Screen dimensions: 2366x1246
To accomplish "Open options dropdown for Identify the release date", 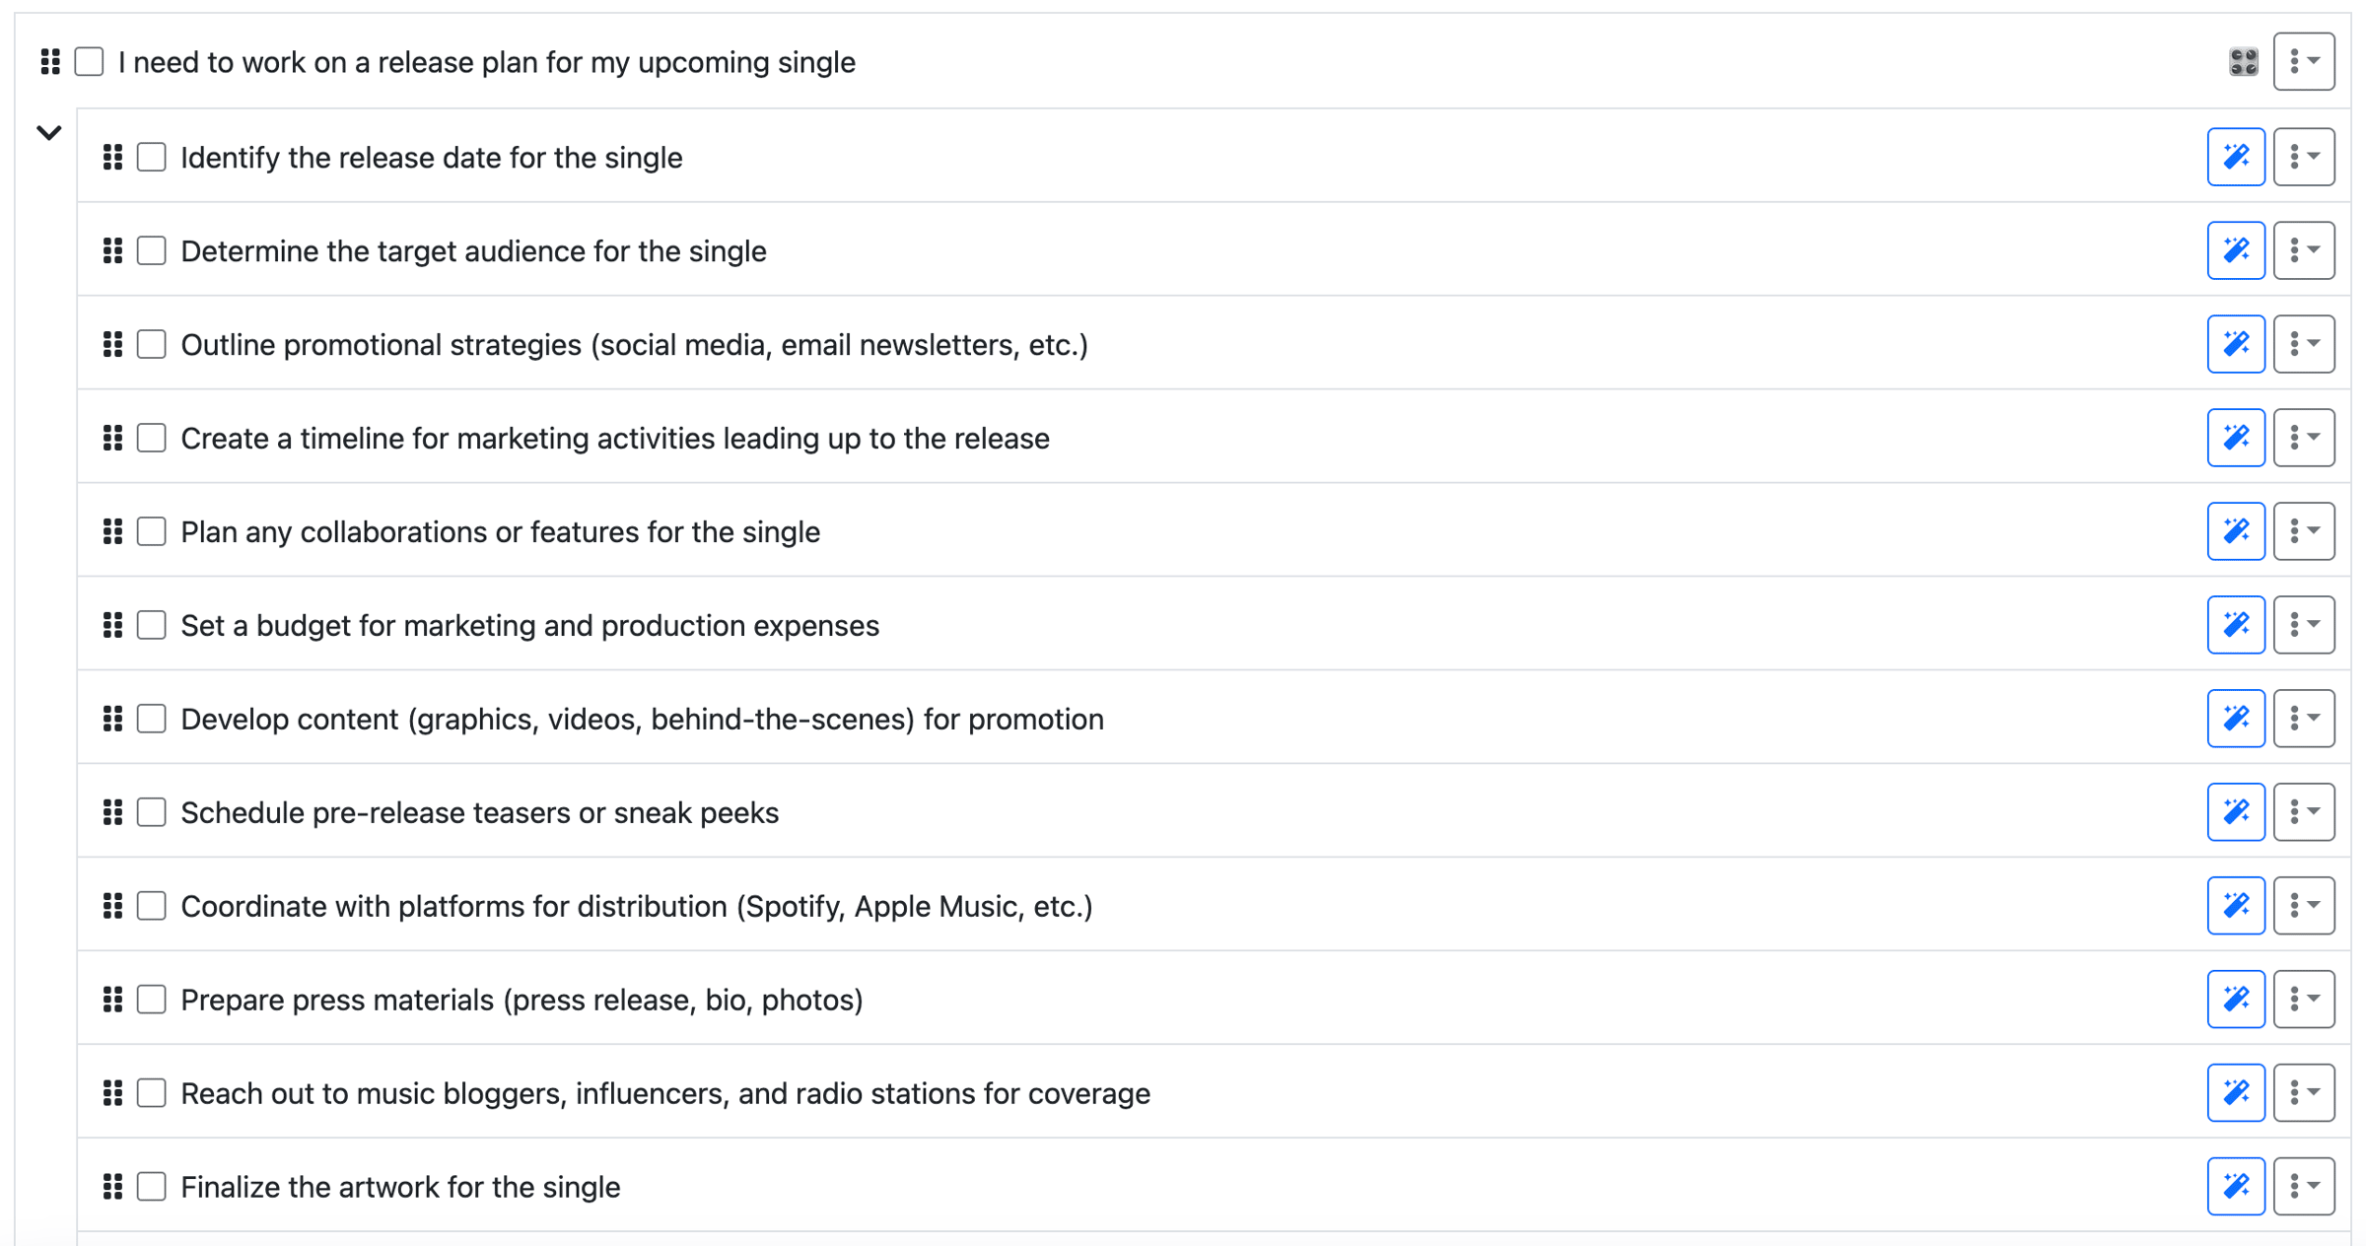I will coord(2303,157).
